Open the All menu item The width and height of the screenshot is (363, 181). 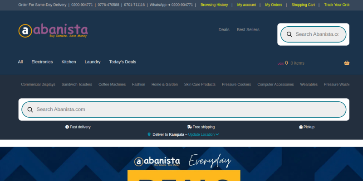click(x=20, y=62)
